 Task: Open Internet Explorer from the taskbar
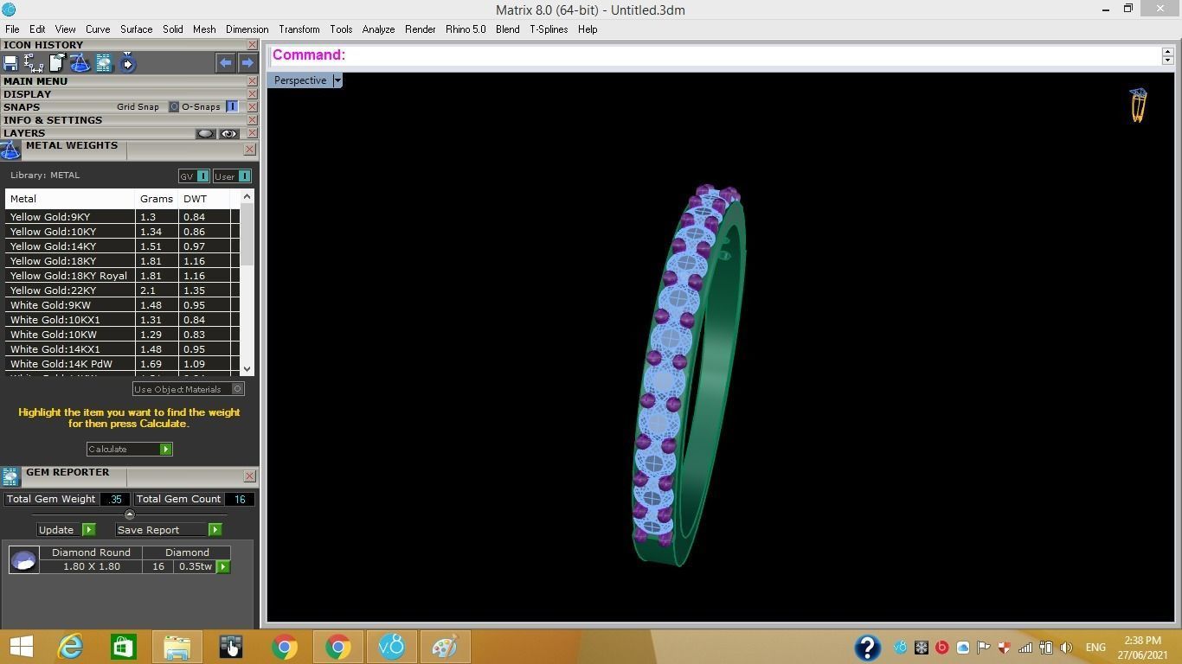coord(70,647)
